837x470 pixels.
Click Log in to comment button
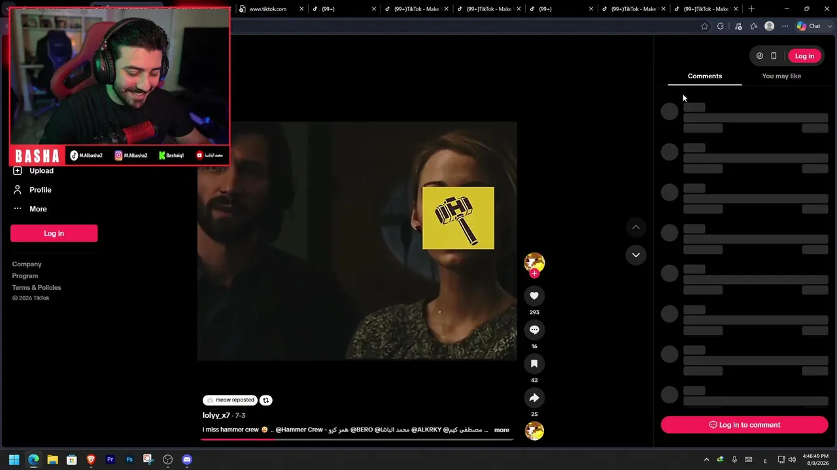click(744, 425)
